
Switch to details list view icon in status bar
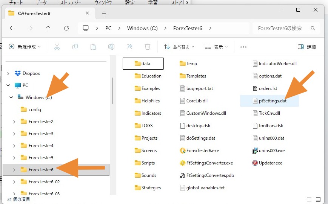(309, 199)
